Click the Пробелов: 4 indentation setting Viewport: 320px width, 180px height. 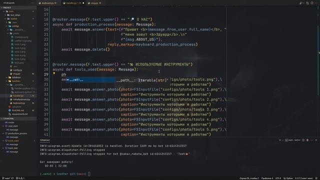coord(267,178)
